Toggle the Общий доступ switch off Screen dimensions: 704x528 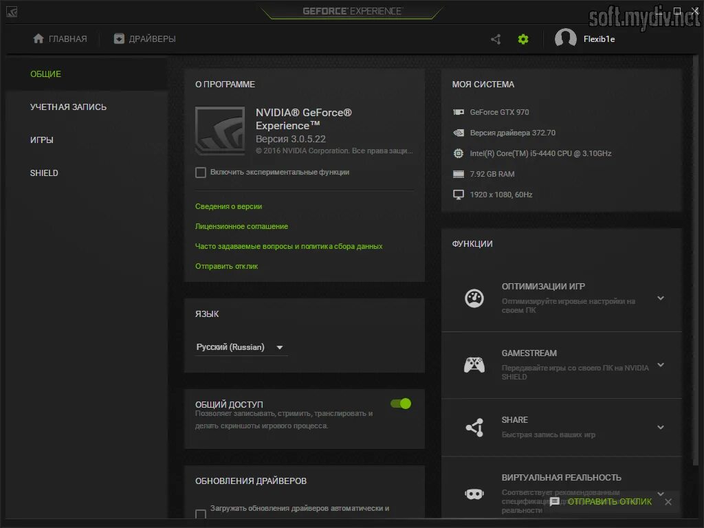click(401, 404)
